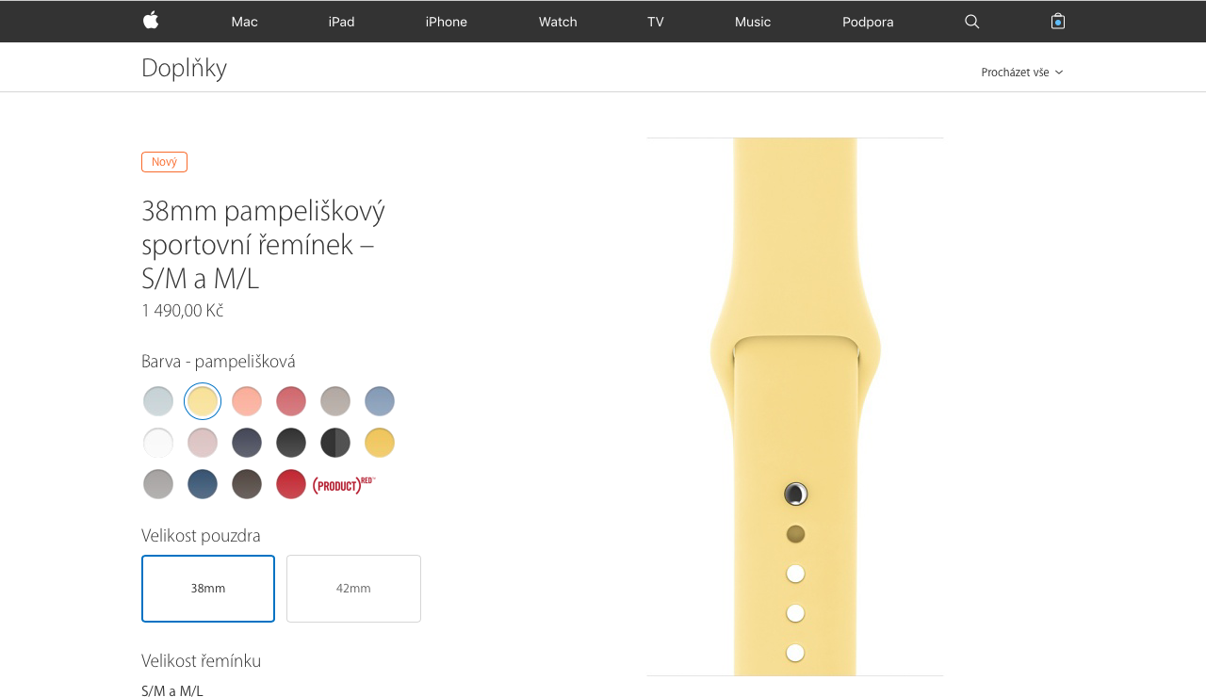
Task: Open the iPhone navigation item
Action: 447,22
